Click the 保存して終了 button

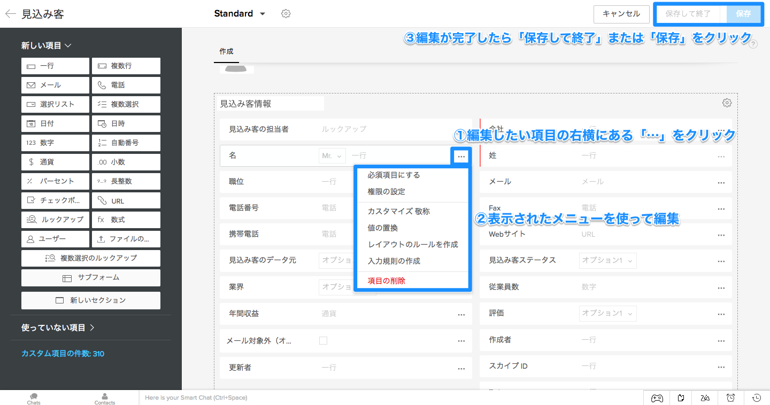point(688,14)
